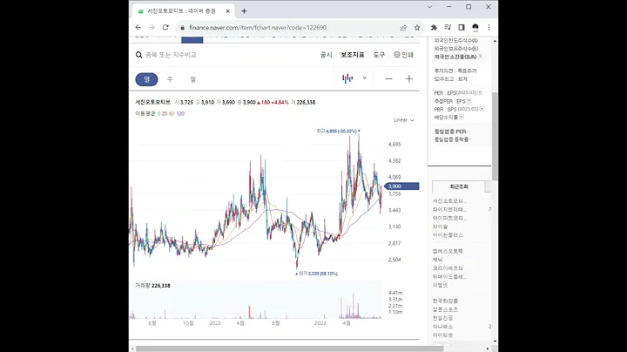Click the chart search magnifier icon

click(138, 55)
